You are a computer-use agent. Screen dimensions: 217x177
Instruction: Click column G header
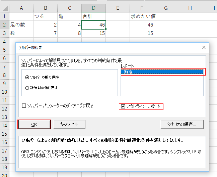tap(166, 8)
